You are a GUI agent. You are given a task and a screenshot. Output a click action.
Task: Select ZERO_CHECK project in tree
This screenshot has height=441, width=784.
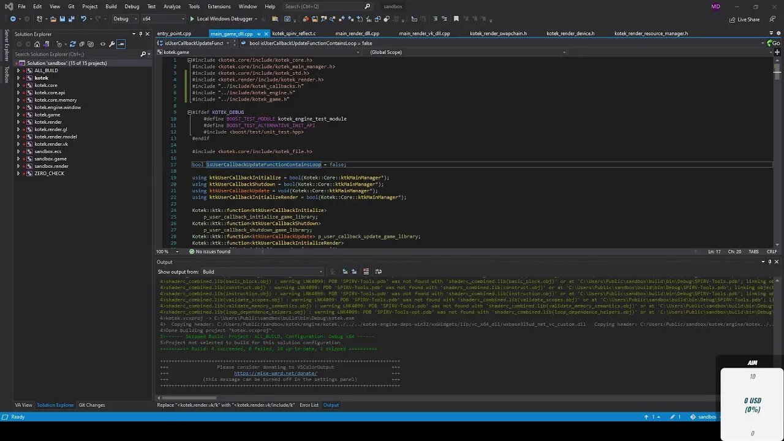49,173
